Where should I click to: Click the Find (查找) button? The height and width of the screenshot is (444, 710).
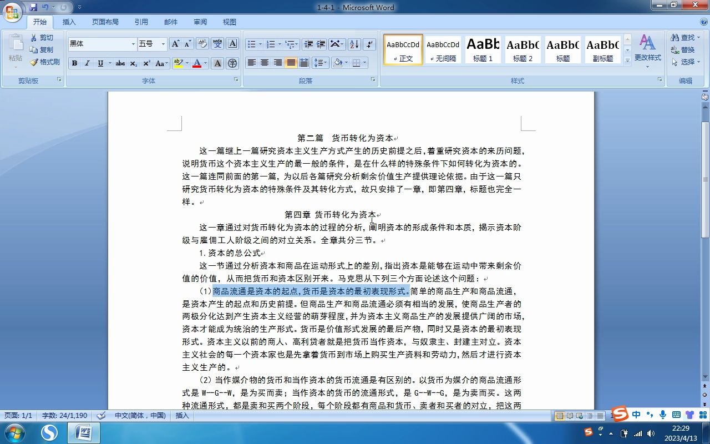[686, 38]
